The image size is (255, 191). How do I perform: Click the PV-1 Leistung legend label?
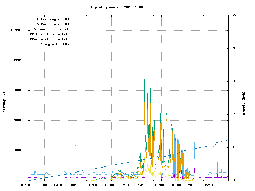[x=49, y=34]
